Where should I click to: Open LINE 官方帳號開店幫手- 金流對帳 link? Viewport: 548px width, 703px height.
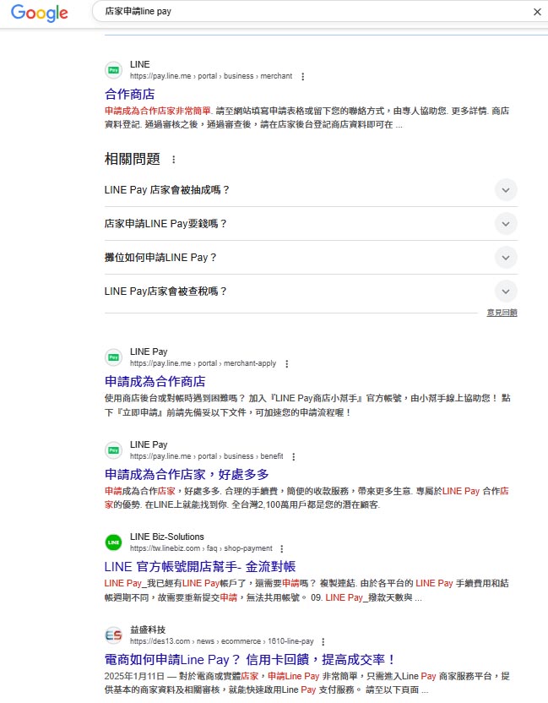200,567
